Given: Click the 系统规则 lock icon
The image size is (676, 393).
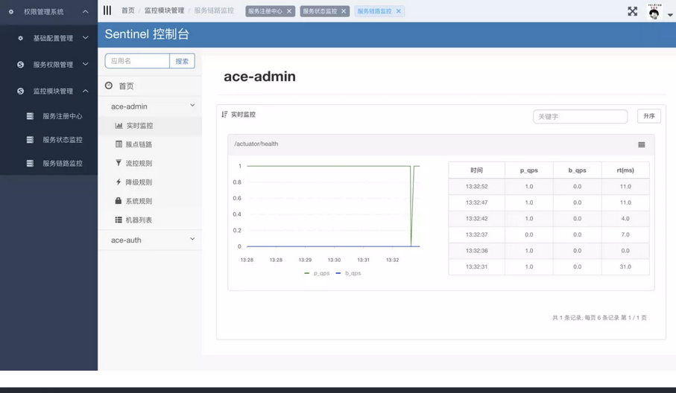Looking at the screenshot, I should tap(119, 200).
